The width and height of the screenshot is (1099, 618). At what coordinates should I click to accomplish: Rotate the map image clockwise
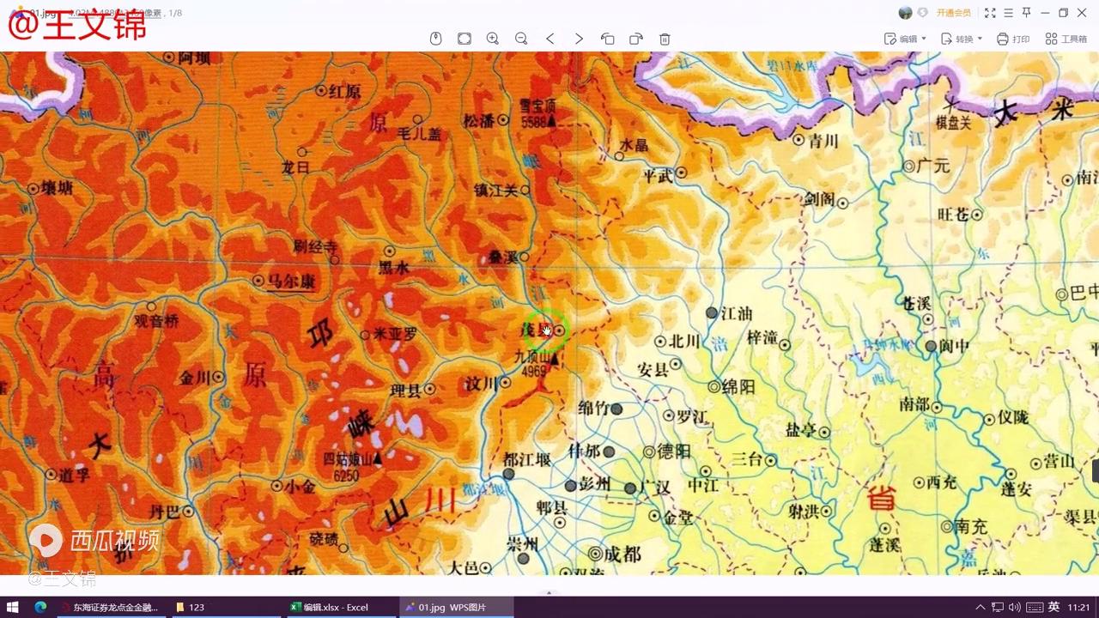pos(636,39)
